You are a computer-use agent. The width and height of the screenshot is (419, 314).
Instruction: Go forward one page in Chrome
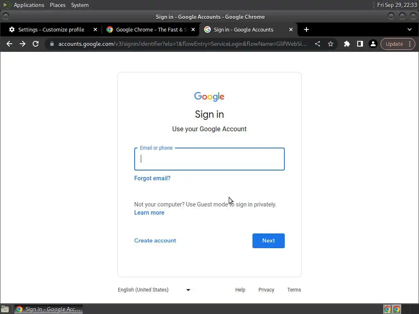click(x=23, y=44)
